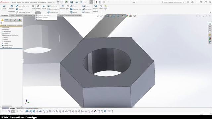212x119 pixels.
Task: Click the Intersección tool
Action: click(87, 9)
